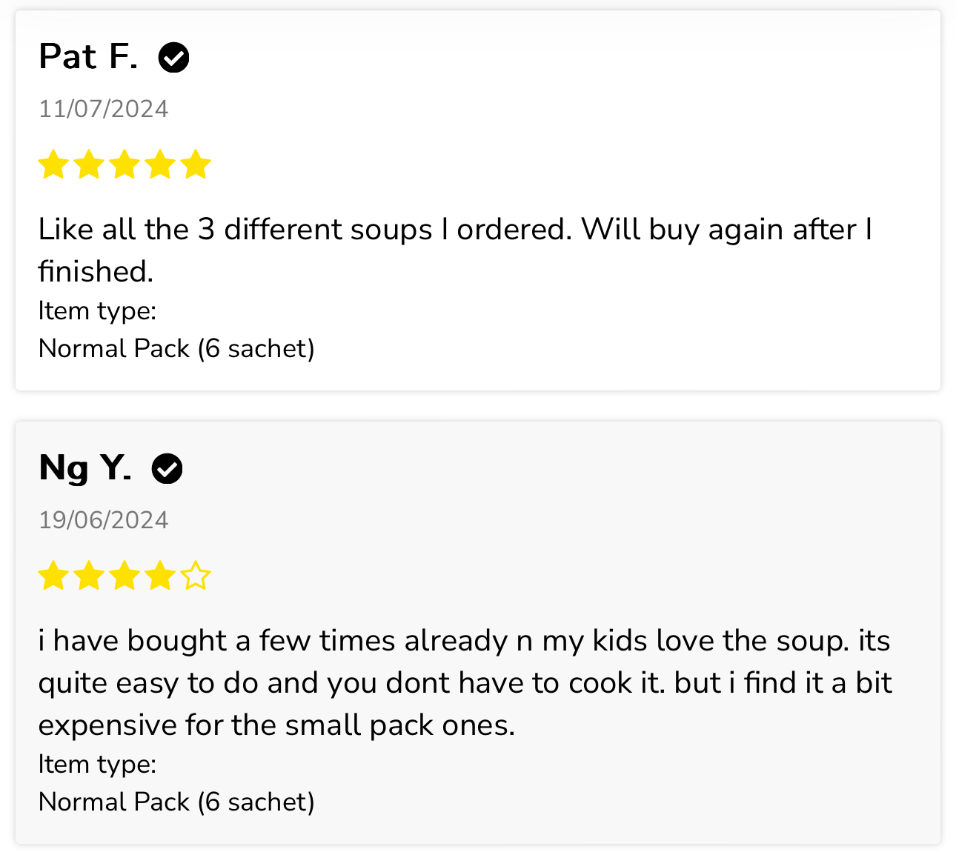Click second star in Pat F. rating
956x855 pixels.
click(x=89, y=164)
